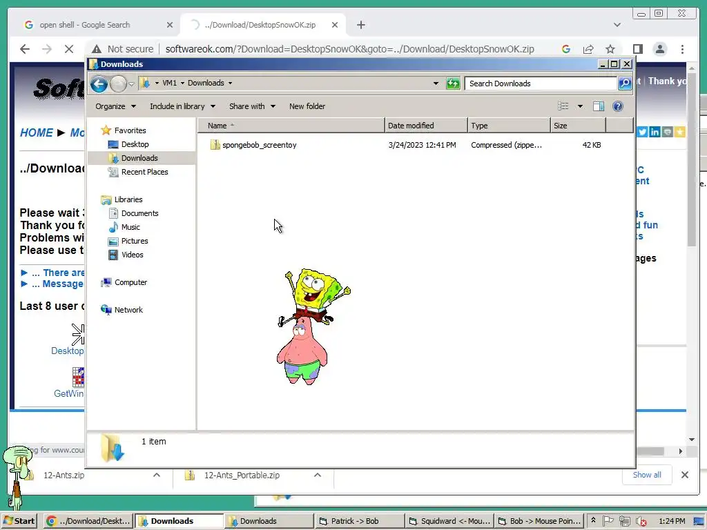Toggle Chrome side panel icon
The height and width of the screenshot is (530, 707).
(637, 49)
